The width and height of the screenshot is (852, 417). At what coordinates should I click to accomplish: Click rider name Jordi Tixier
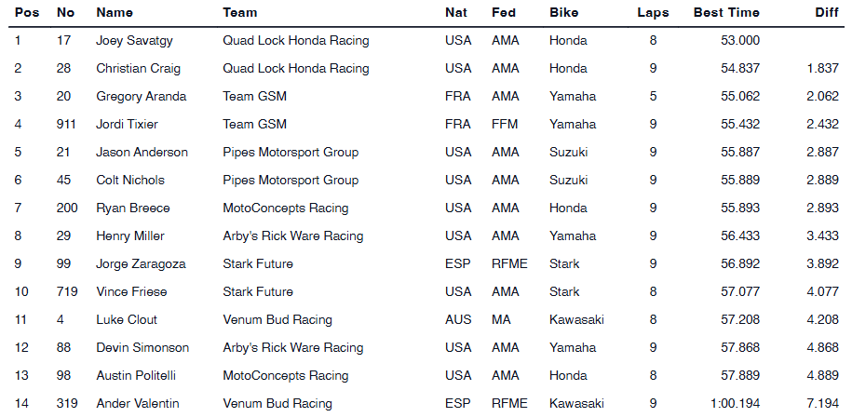(x=128, y=125)
